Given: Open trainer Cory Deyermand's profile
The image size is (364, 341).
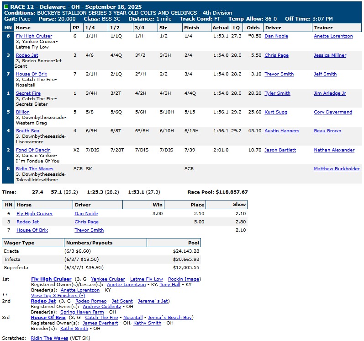Looking at the screenshot, I should pyautogui.click(x=333, y=112).
